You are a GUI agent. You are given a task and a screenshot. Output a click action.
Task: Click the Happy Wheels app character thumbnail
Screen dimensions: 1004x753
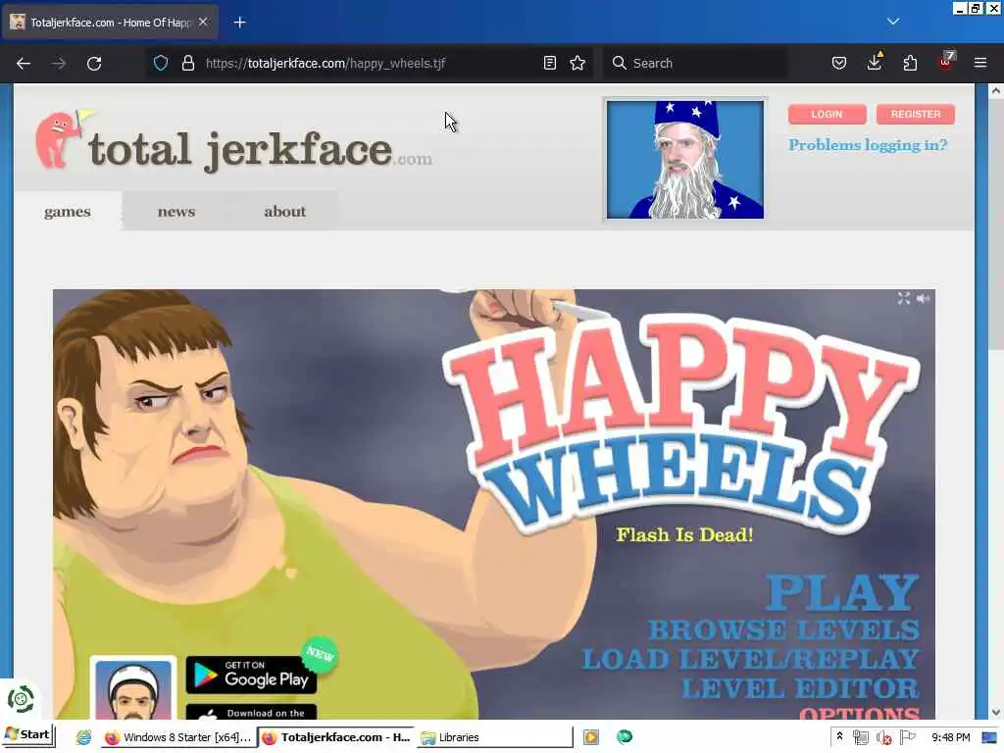coord(133,688)
